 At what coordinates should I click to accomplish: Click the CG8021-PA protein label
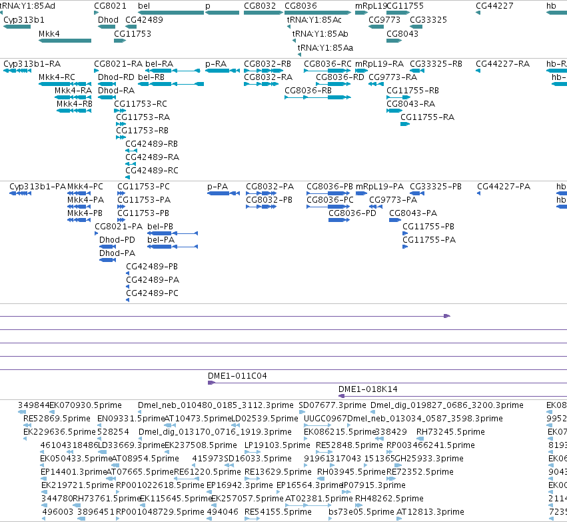tap(119, 227)
